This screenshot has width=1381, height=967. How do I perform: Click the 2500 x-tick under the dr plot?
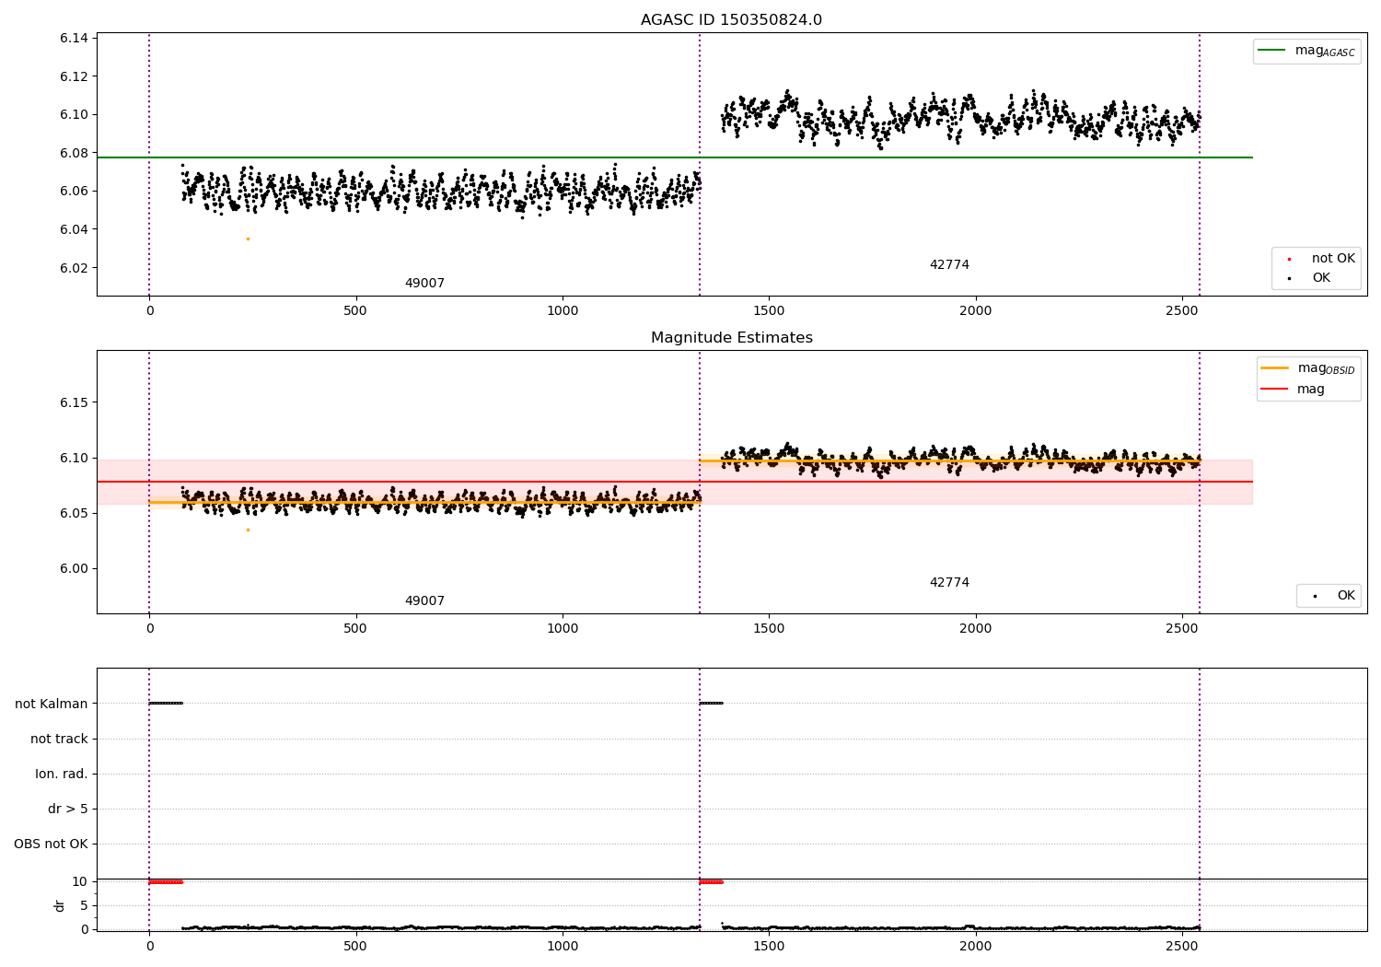click(1182, 946)
